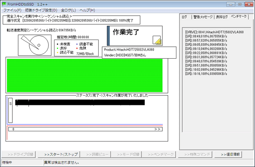255x167 pixels.
Task: Switch to the 警告メッセージ tab
Action: pyautogui.click(x=203, y=17)
